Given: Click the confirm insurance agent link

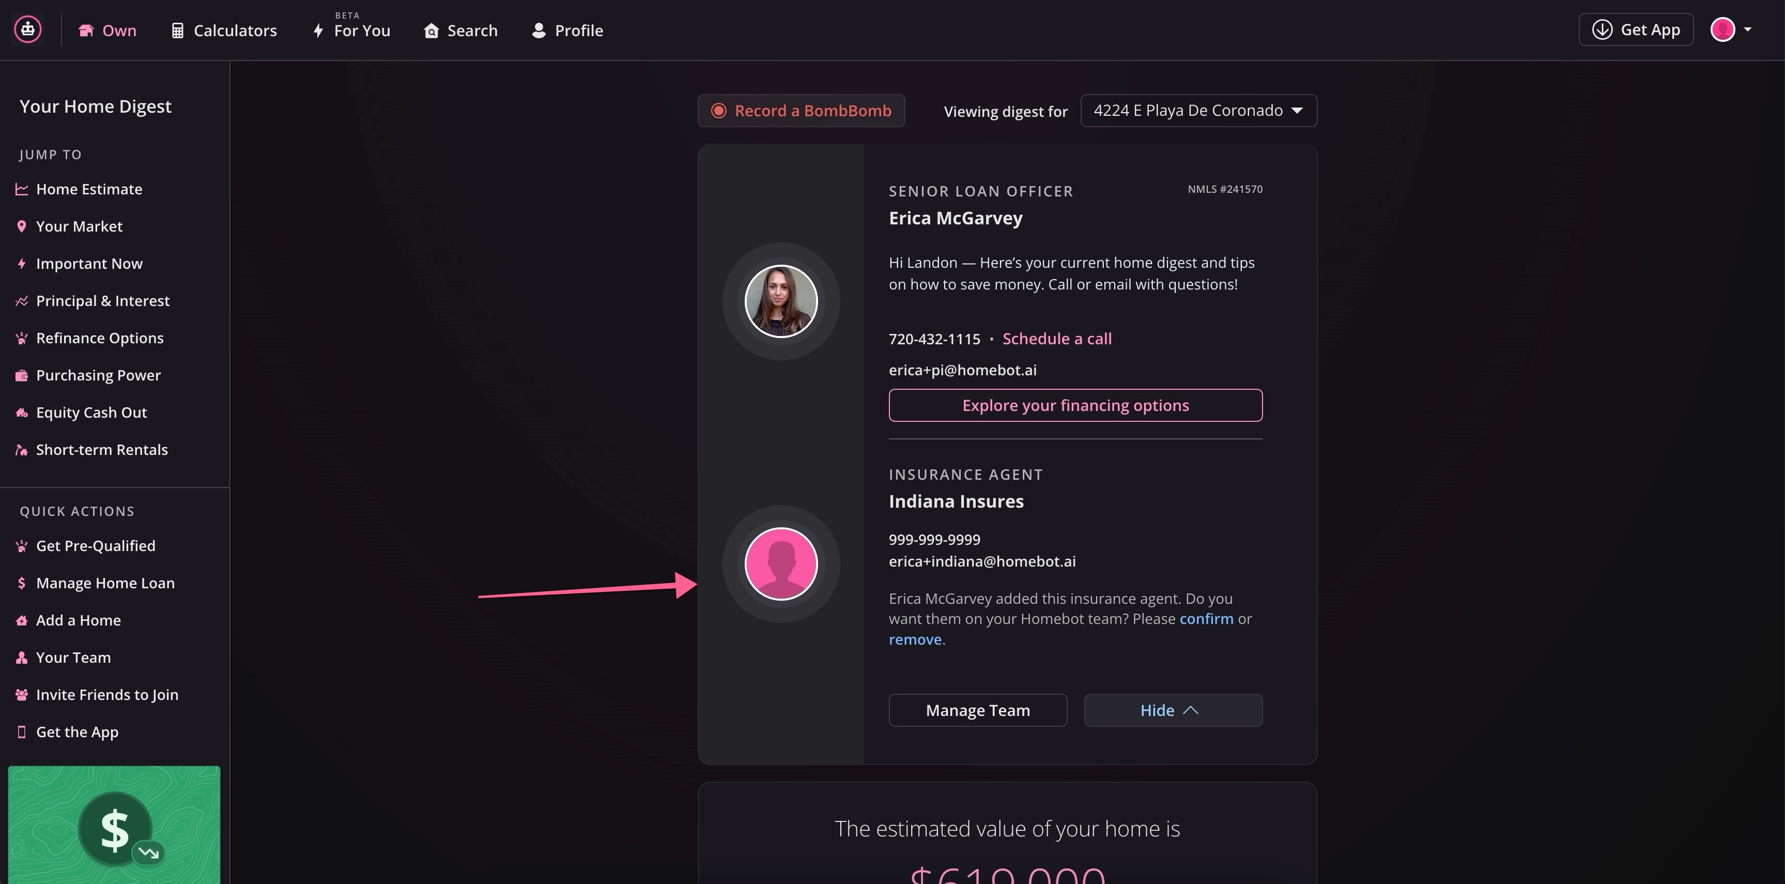Looking at the screenshot, I should [x=1206, y=618].
